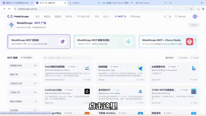Close the MCP广场 browser tab

(65, 3)
